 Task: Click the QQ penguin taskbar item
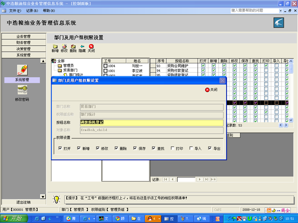pyautogui.click(x=153, y=219)
